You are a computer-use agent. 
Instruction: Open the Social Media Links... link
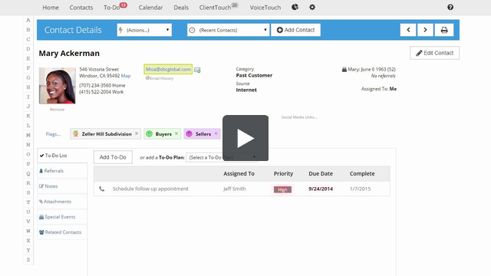299,117
